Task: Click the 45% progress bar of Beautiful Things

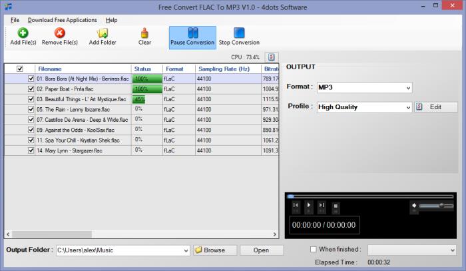Action: point(138,99)
